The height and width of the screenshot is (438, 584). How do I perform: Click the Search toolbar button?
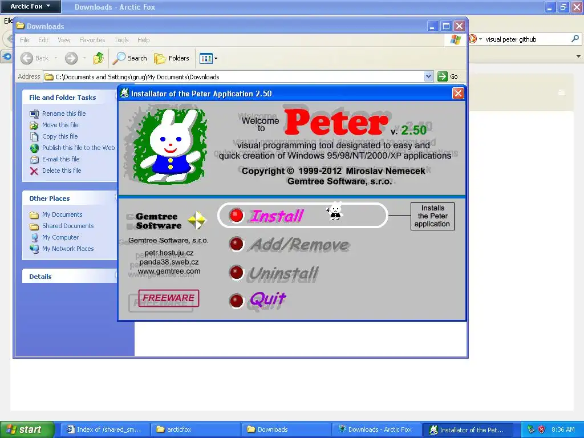[x=129, y=58]
